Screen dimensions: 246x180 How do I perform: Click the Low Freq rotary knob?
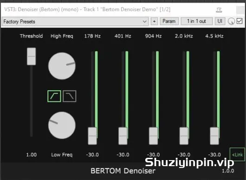(x=62, y=125)
